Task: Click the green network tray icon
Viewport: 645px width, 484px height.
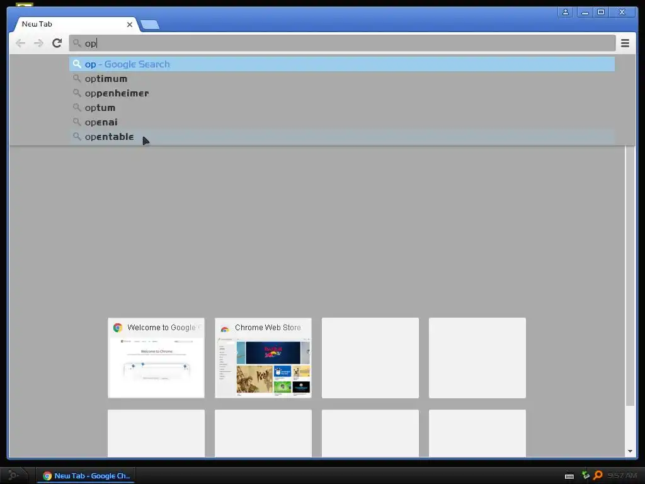Action: pyautogui.click(x=585, y=475)
